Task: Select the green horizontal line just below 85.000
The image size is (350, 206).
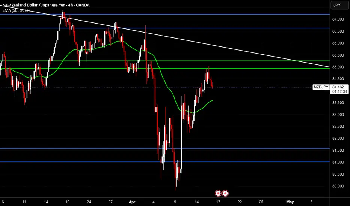Action: click(x=165, y=69)
